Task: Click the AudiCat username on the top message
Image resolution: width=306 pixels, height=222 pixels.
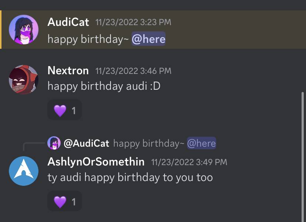Action: (68, 22)
